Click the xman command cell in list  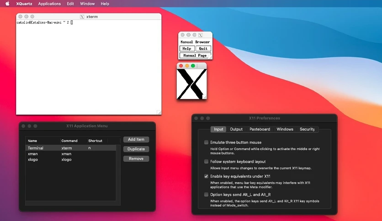click(66, 154)
